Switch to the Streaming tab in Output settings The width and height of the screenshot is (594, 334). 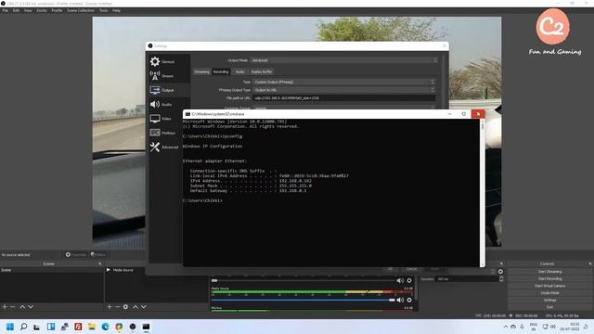[202, 71]
